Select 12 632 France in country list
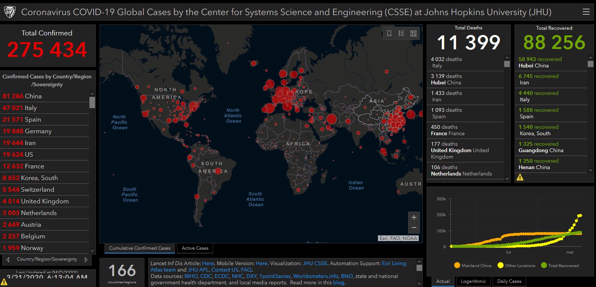Viewport: 596px width, 287px height. 45,166
